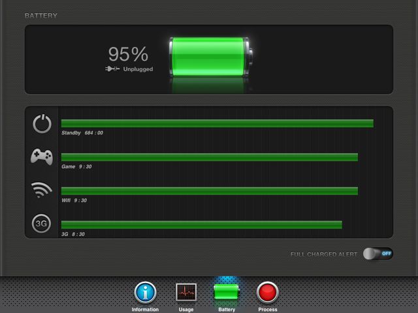The width and height of the screenshot is (418, 313).
Task: Click the 3G time bar
Action: coord(202,224)
